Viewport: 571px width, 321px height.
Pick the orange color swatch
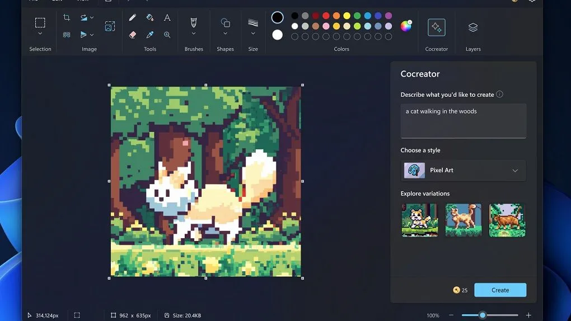[336, 16]
